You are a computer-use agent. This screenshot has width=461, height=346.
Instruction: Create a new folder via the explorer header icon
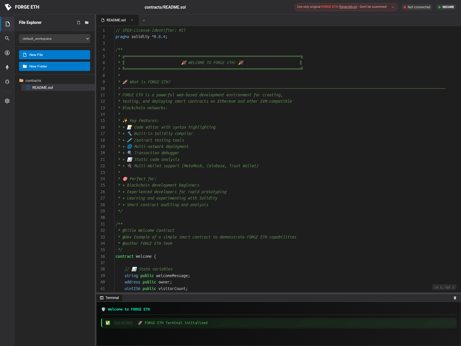point(86,22)
